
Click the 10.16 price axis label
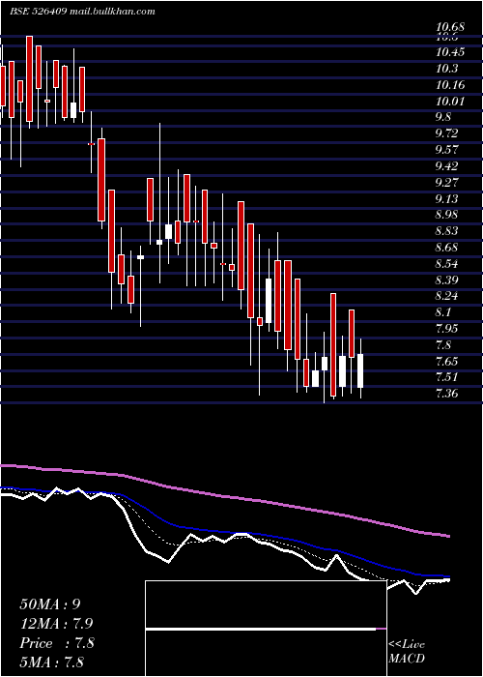point(450,85)
